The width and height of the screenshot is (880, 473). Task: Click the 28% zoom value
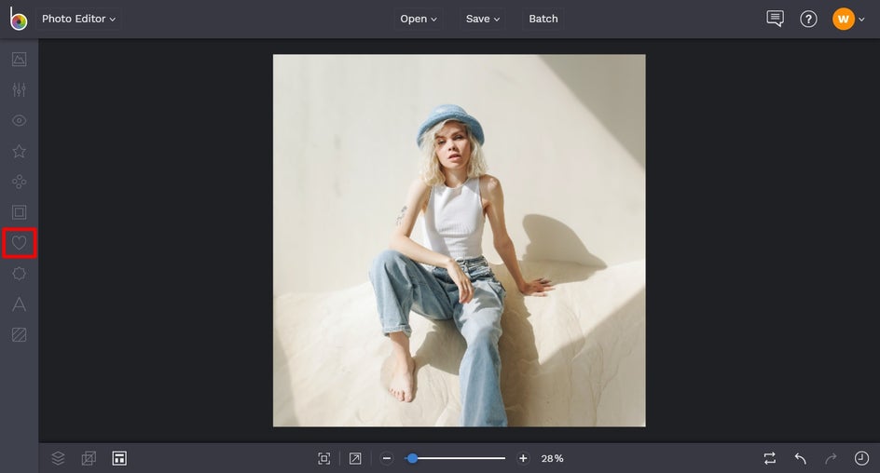click(x=552, y=458)
